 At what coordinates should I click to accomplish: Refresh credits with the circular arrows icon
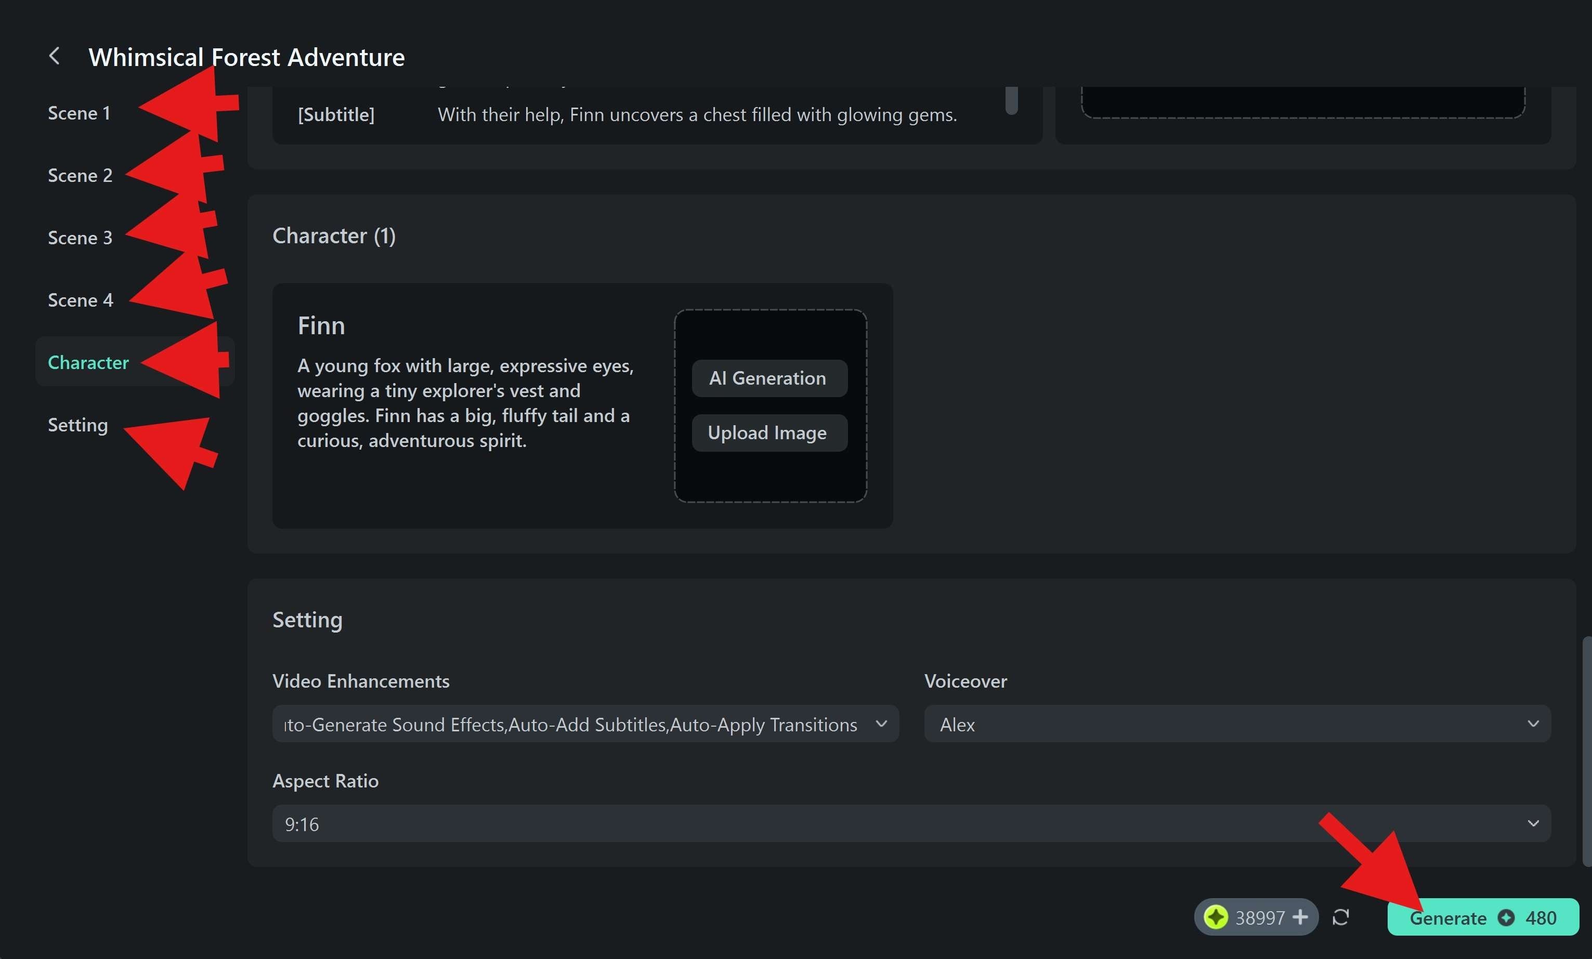[x=1341, y=917]
